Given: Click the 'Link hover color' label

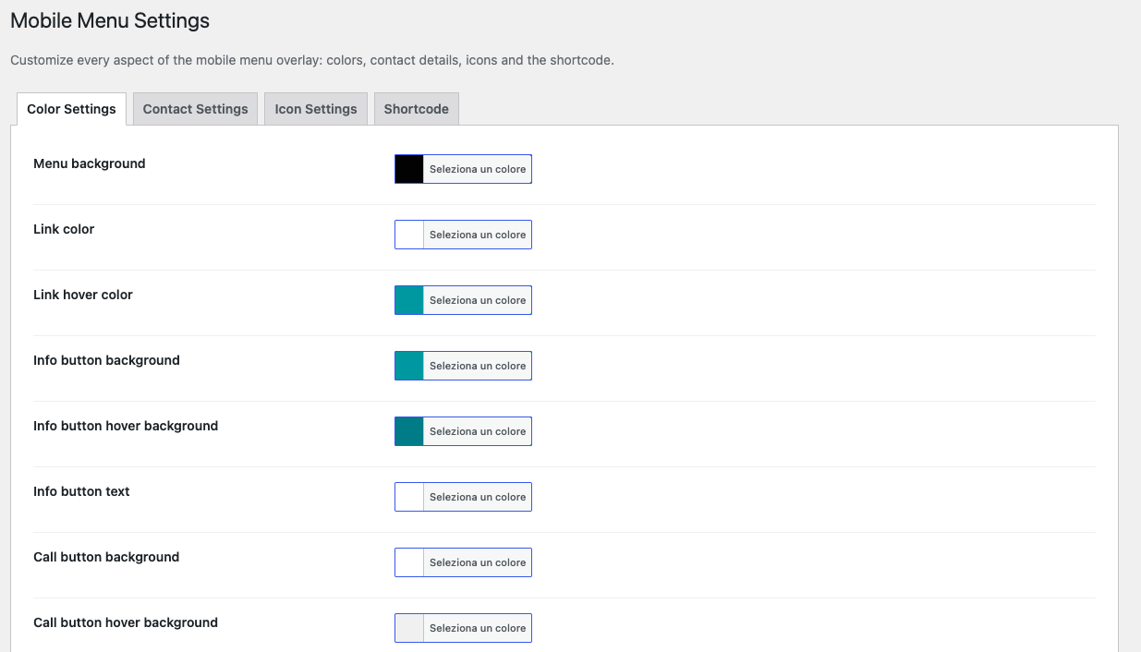Looking at the screenshot, I should [83, 295].
